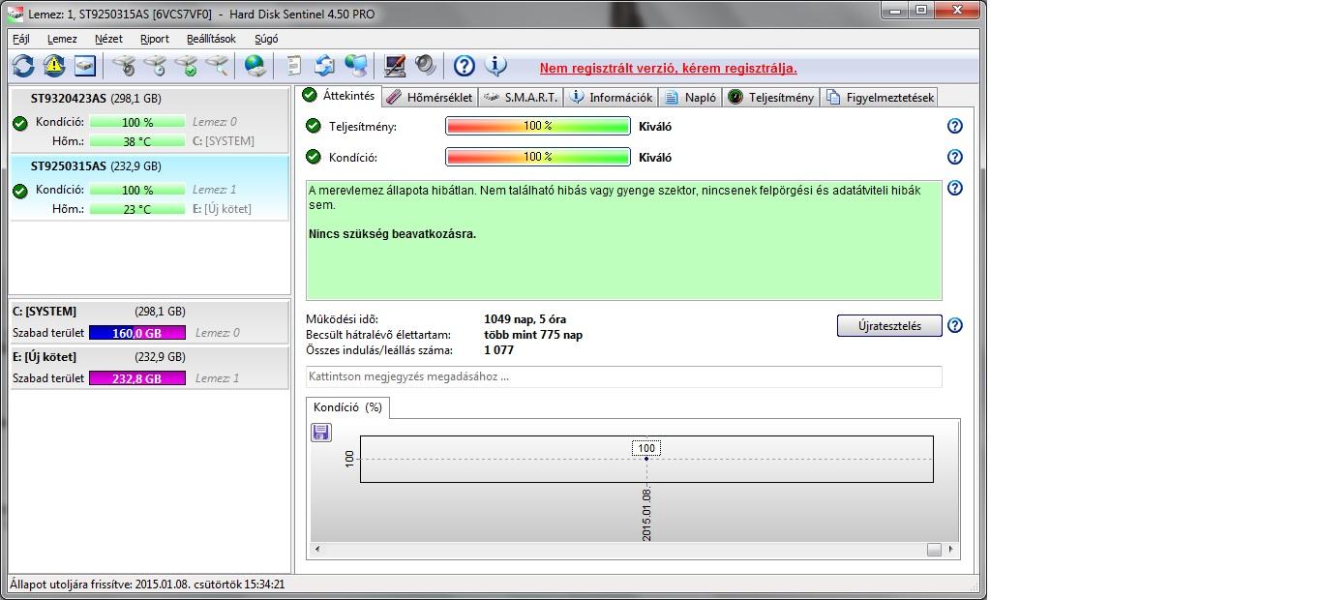
Task: Select disk ST9250315AS in the list
Action: pos(149,187)
